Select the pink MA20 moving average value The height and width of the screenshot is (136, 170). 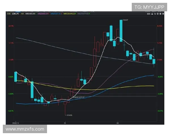43,14
